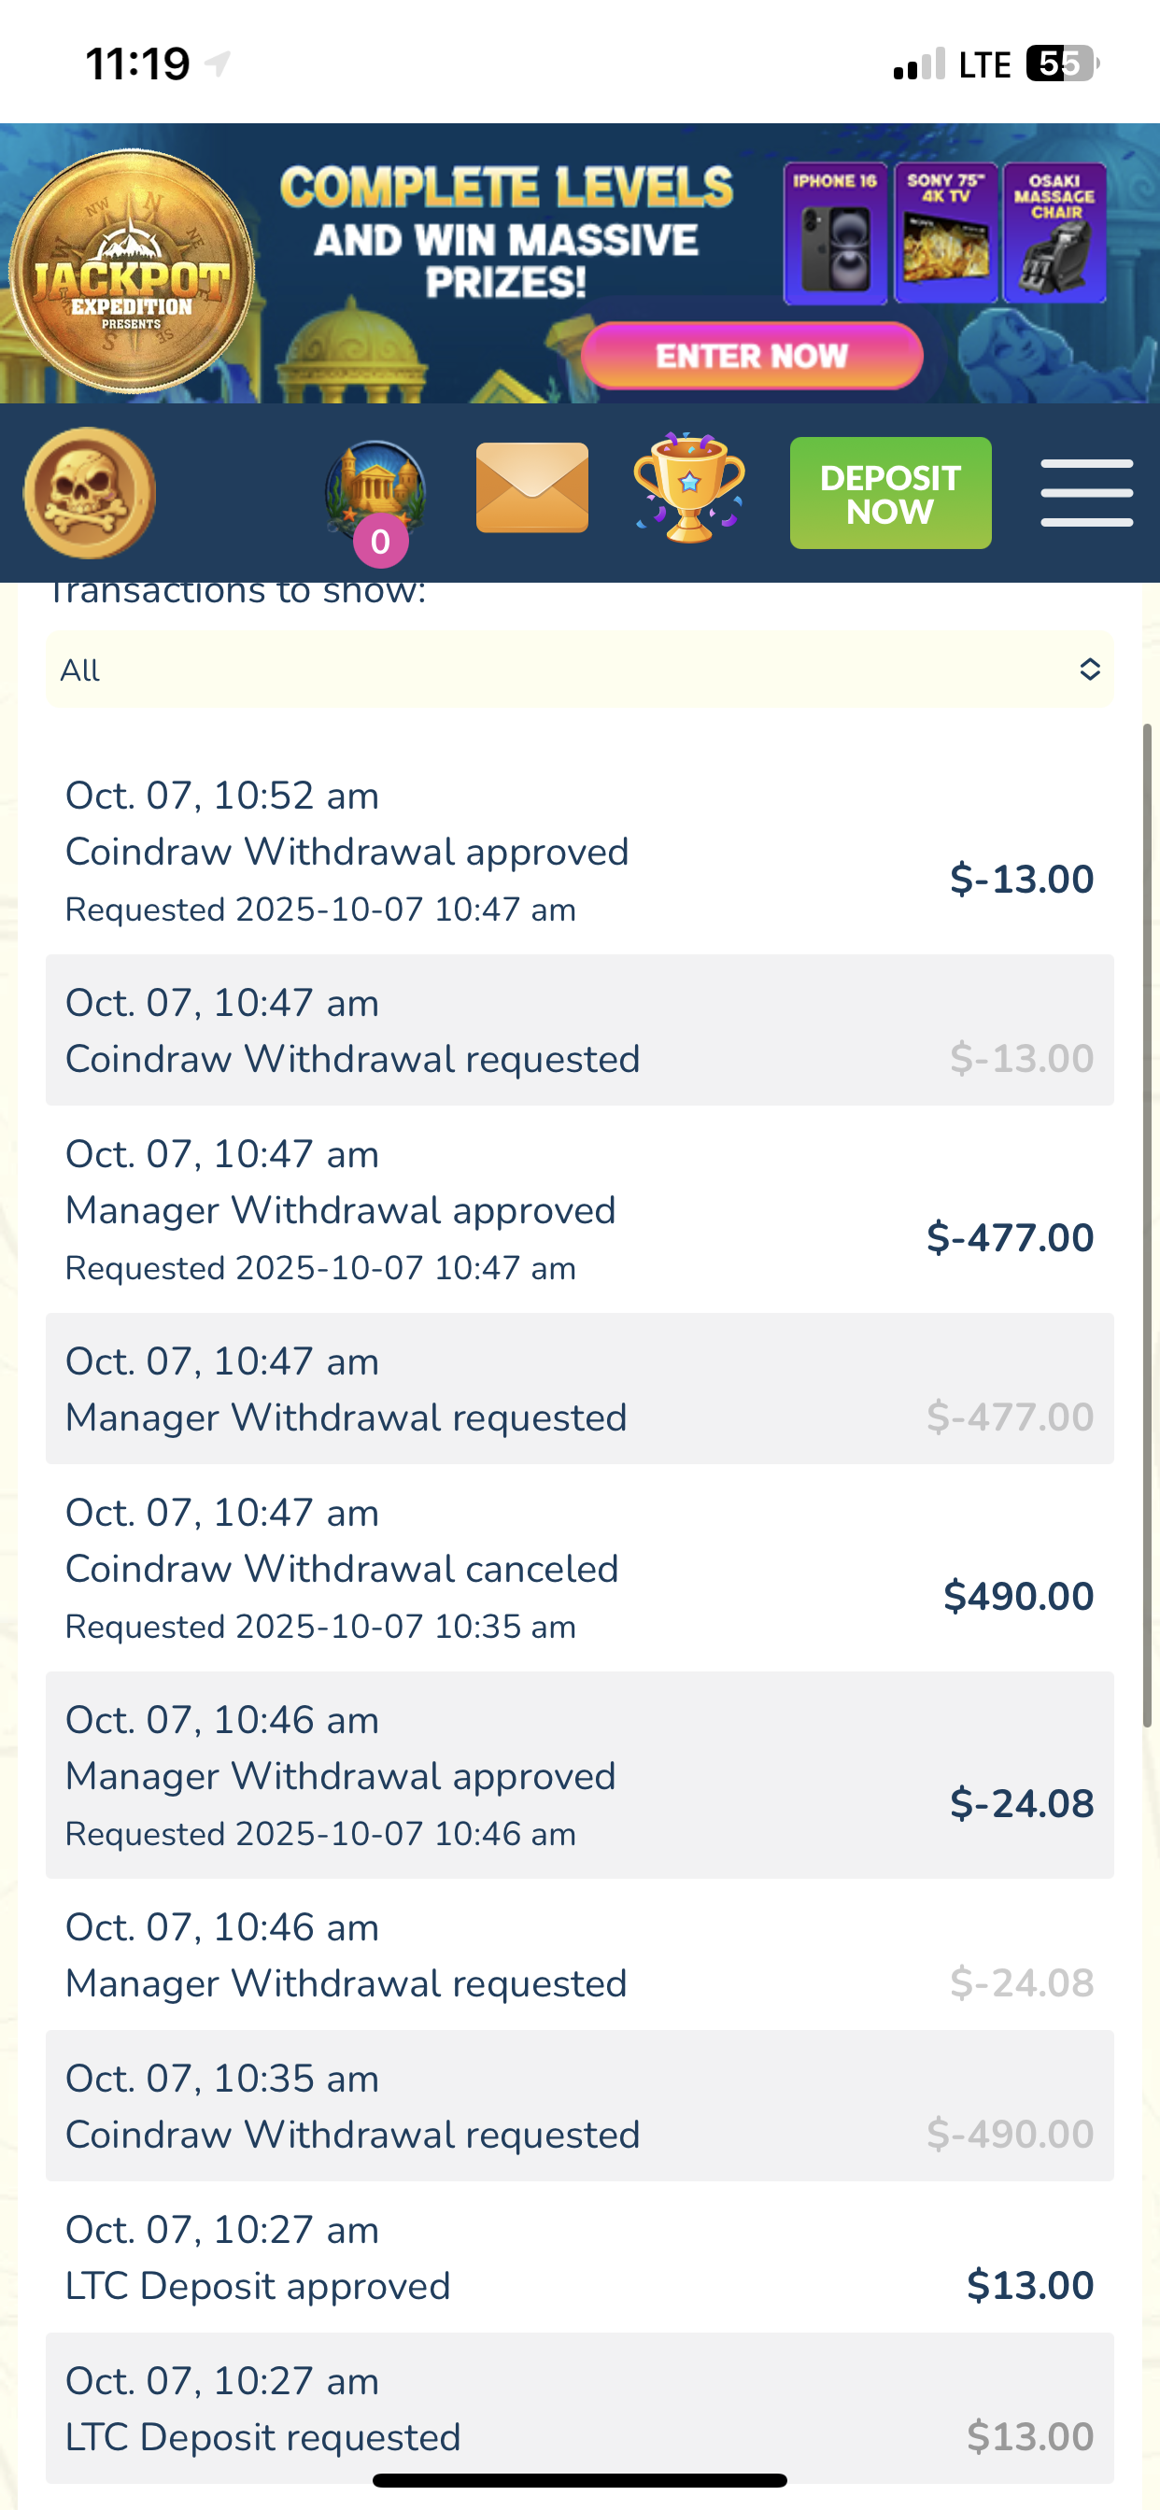Open the trophy rewards icon
1160x2510 pixels.
pos(689,488)
